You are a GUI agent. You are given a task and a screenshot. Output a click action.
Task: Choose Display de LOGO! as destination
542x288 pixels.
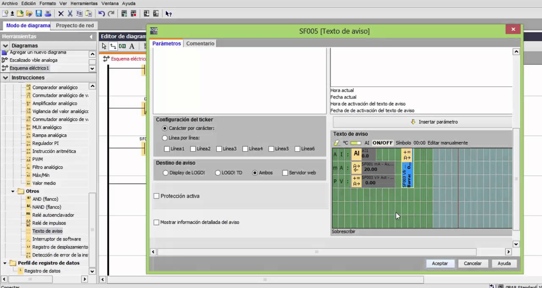[166, 173]
